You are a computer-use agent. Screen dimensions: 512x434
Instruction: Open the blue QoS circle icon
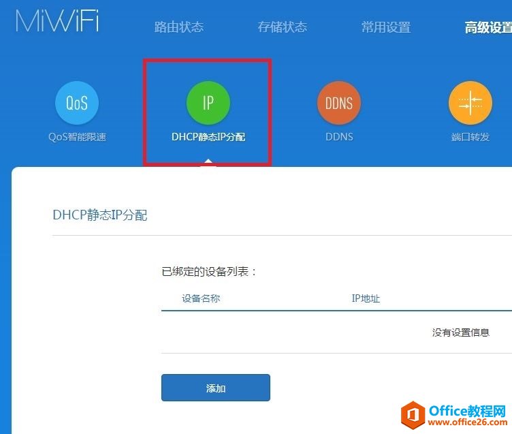77,103
